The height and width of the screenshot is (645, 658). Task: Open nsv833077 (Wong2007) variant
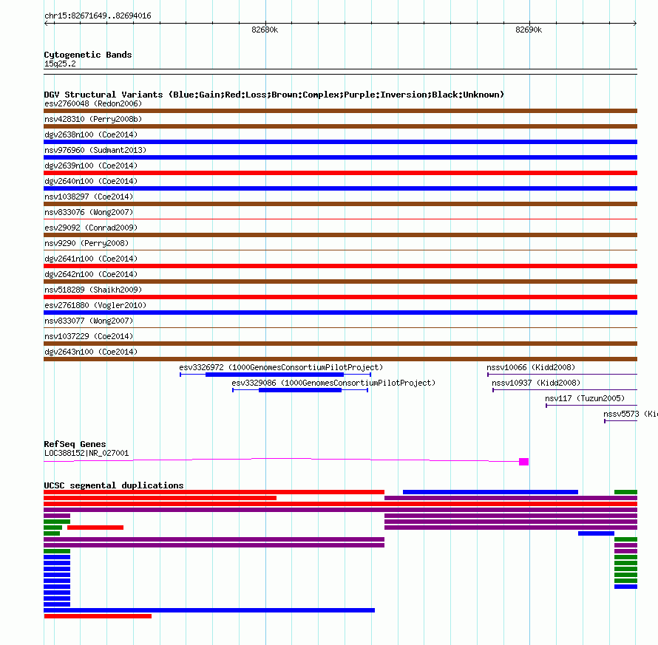pos(89,321)
